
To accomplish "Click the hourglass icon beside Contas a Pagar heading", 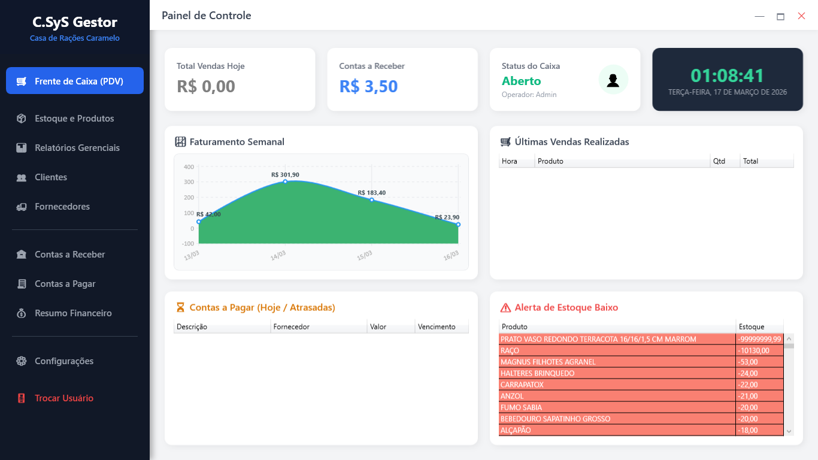I will 179,307.
